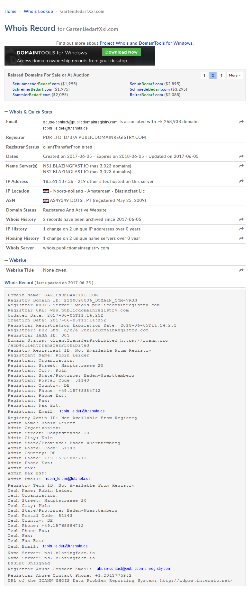Click the share arrow in Dates row
This screenshot has width=252, height=594.
(x=241, y=157)
